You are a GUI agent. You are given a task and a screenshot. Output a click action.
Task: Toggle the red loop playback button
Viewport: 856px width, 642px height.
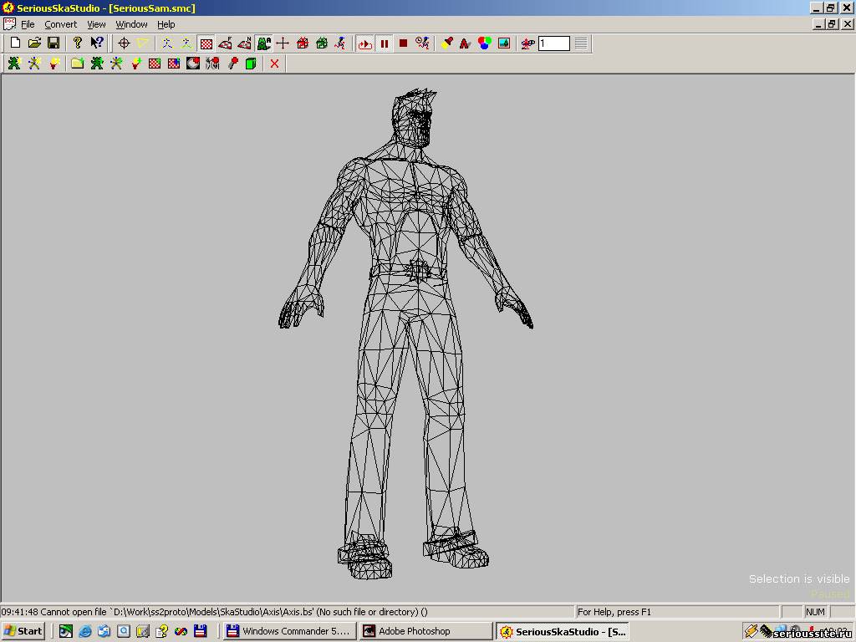click(x=365, y=43)
